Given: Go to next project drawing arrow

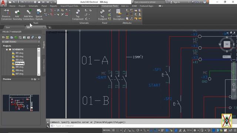Looking at the screenshot, I should pyautogui.click(x=47, y=2).
